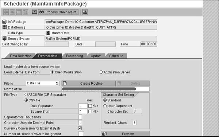
Task: Select Client Workstation radio button
Action: tap(52, 72)
